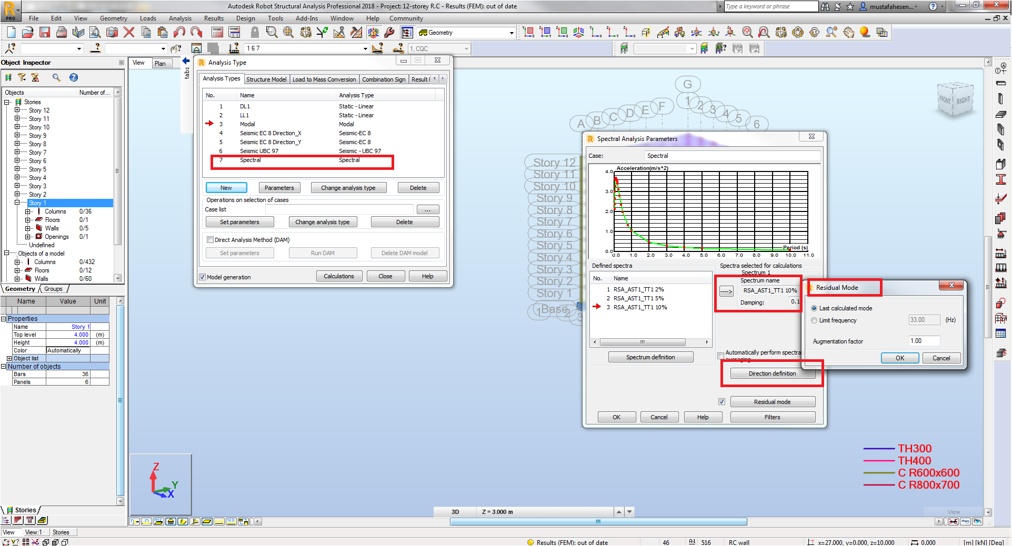Expand Story 12 tree node
This screenshot has height=546, width=1012.
coord(17,110)
